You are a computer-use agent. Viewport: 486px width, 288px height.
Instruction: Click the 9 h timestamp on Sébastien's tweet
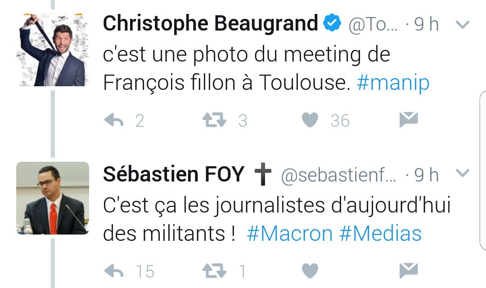pyautogui.click(x=426, y=175)
